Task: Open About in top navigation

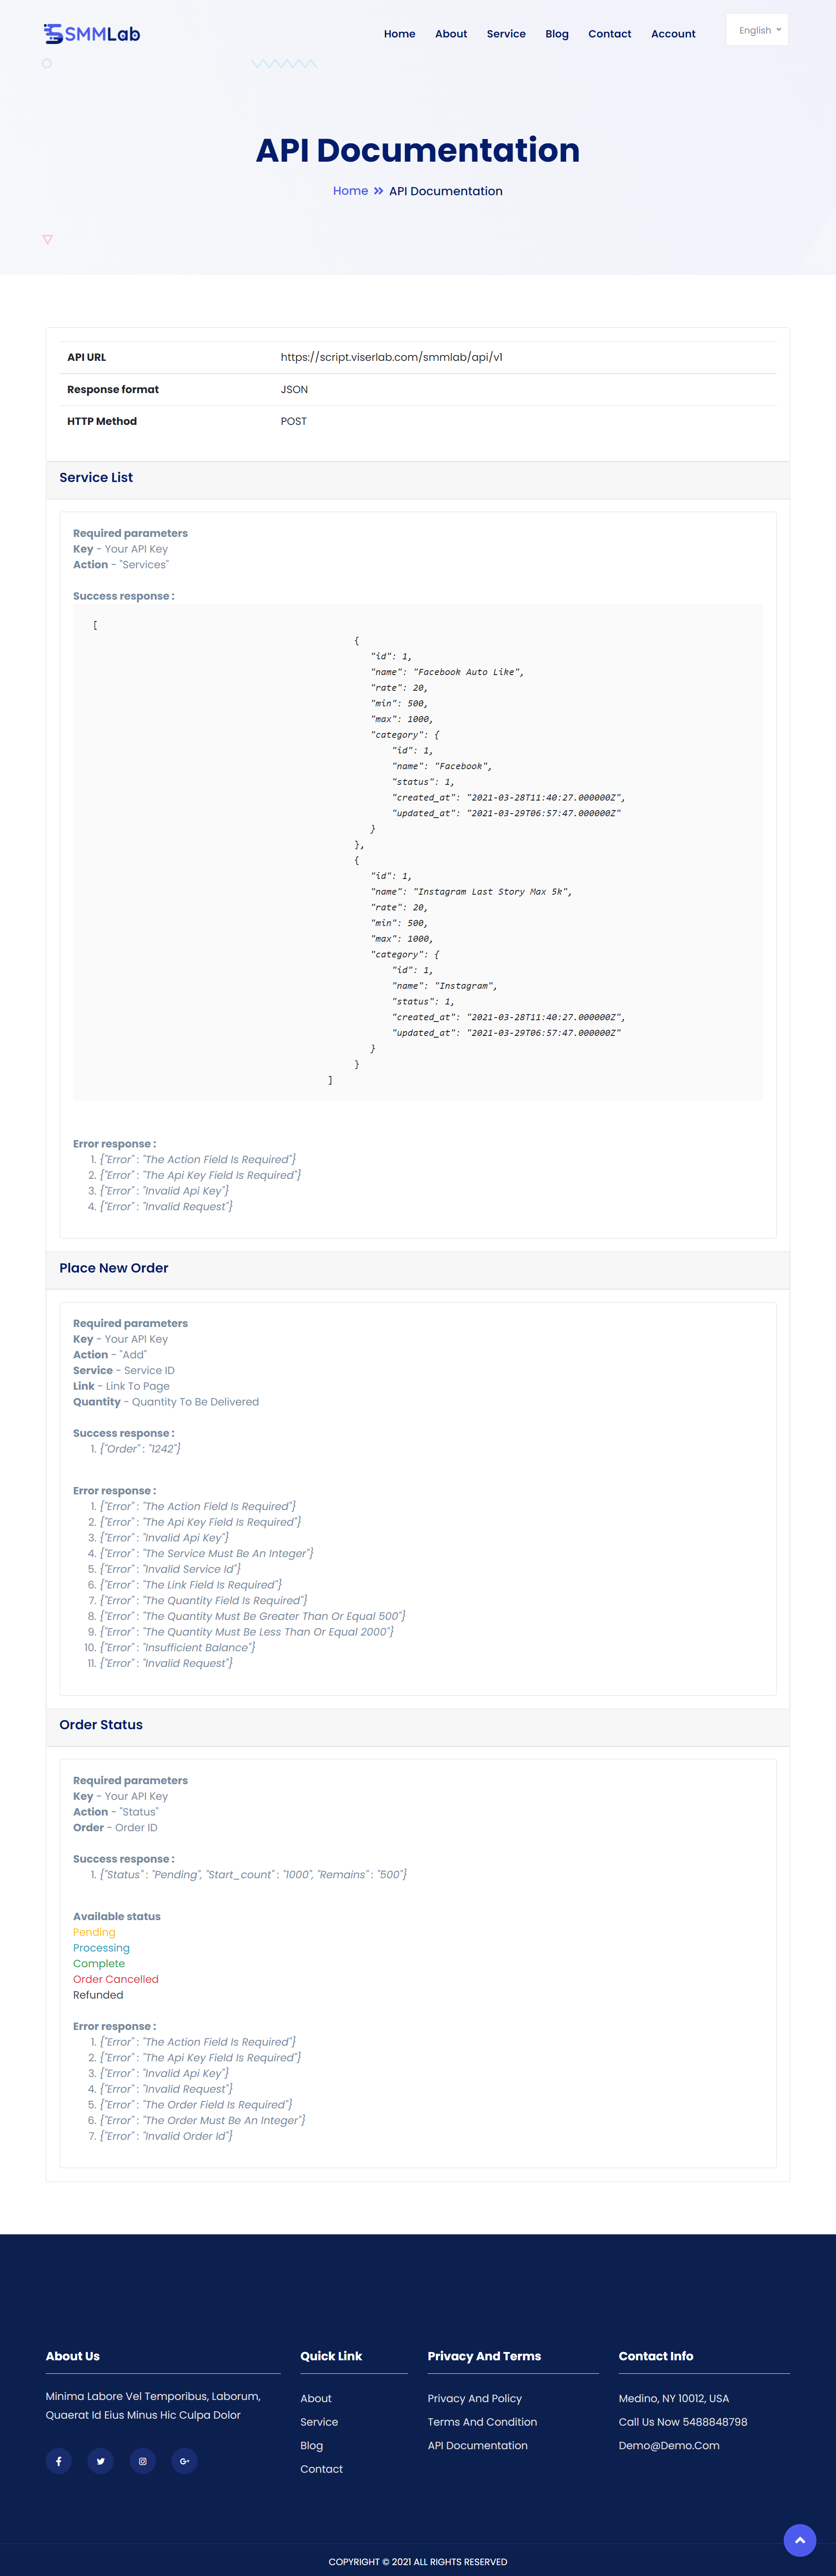Action: (x=452, y=34)
